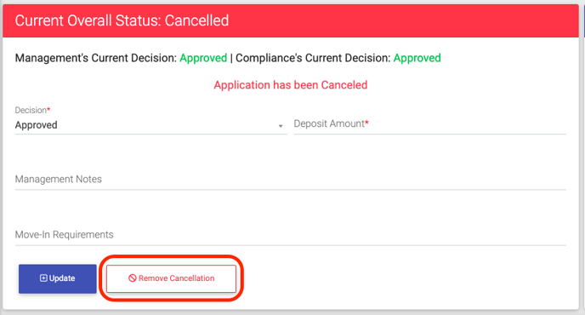Click the Remove Cancellation button

[171, 278]
